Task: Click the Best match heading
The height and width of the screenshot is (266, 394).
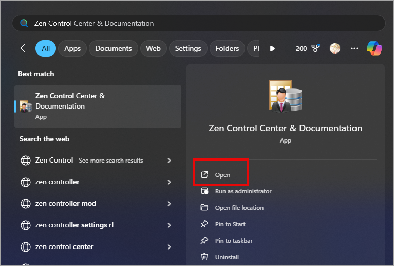Action: (x=36, y=74)
